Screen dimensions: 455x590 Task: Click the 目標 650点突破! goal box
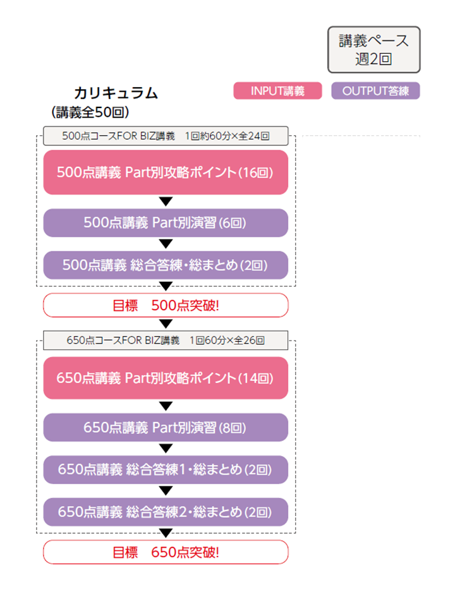pyautogui.click(x=166, y=551)
